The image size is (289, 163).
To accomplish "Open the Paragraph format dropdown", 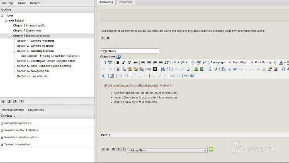I will [x=220, y=62].
